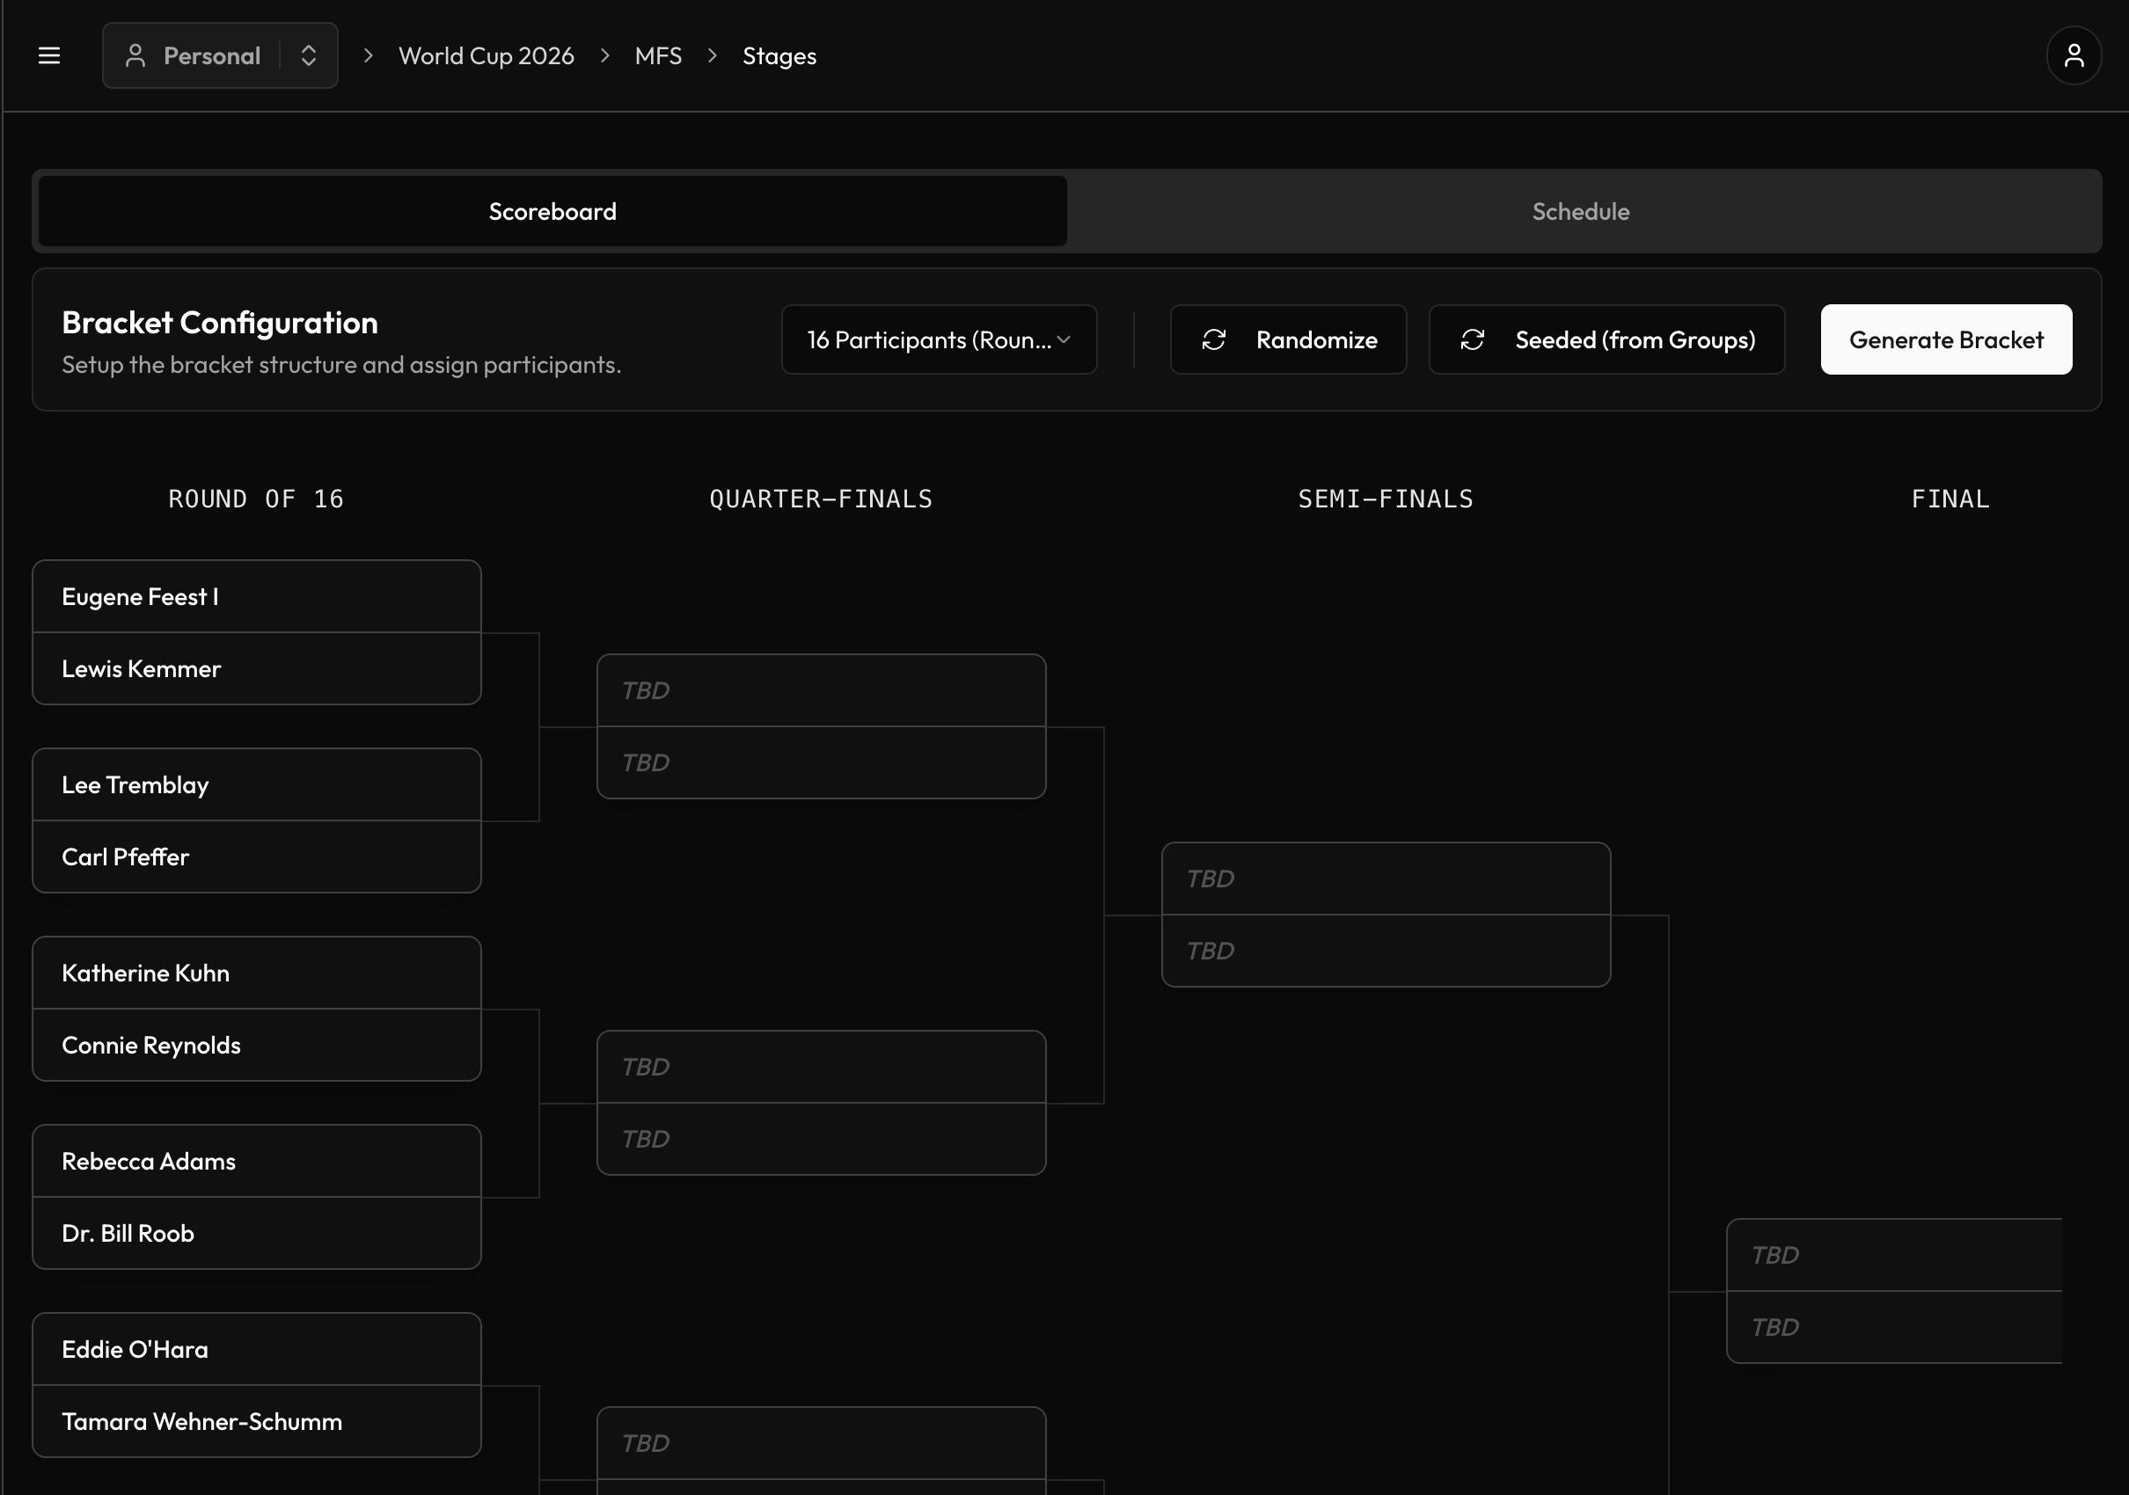Select participant Eddie O'Hara
The width and height of the screenshot is (2129, 1495).
tap(257, 1350)
